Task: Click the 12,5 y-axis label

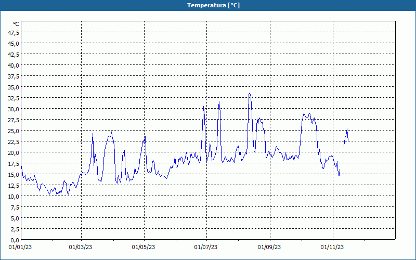Action: tap(14, 186)
